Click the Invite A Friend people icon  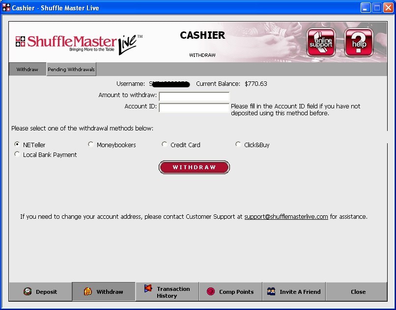271,291
